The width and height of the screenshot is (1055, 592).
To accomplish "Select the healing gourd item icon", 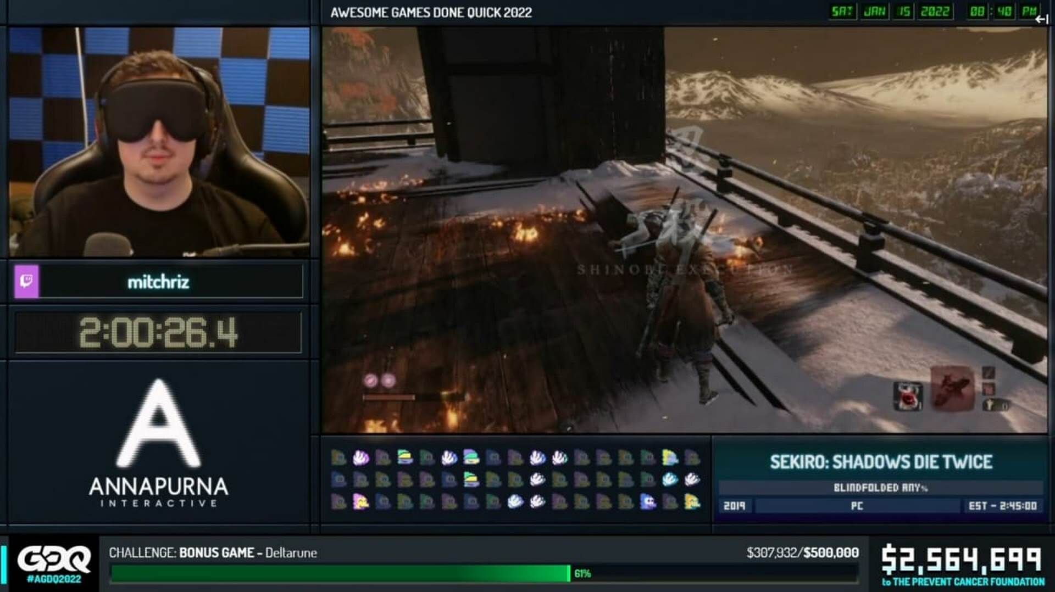I will [908, 396].
